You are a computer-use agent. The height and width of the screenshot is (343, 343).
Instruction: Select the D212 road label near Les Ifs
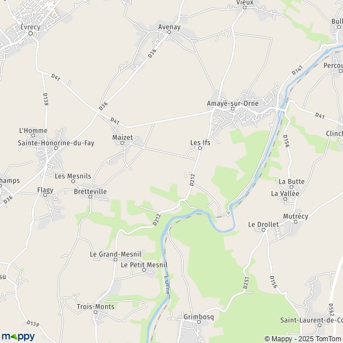point(192,180)
